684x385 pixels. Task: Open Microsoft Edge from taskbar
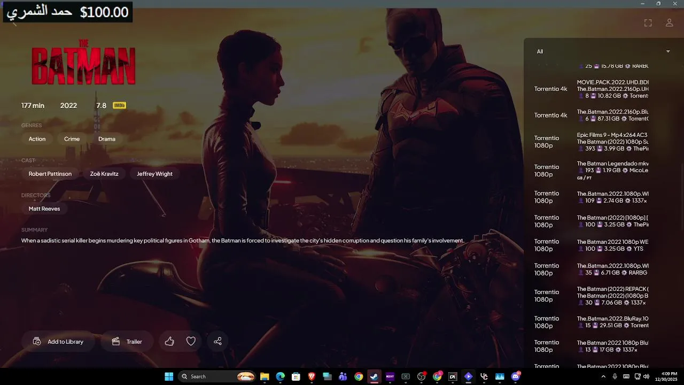(x=280, y=376)
